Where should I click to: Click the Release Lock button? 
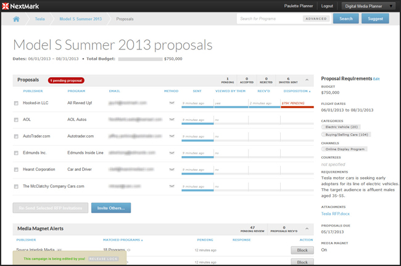pyautogui.click(x=103, y=259)
